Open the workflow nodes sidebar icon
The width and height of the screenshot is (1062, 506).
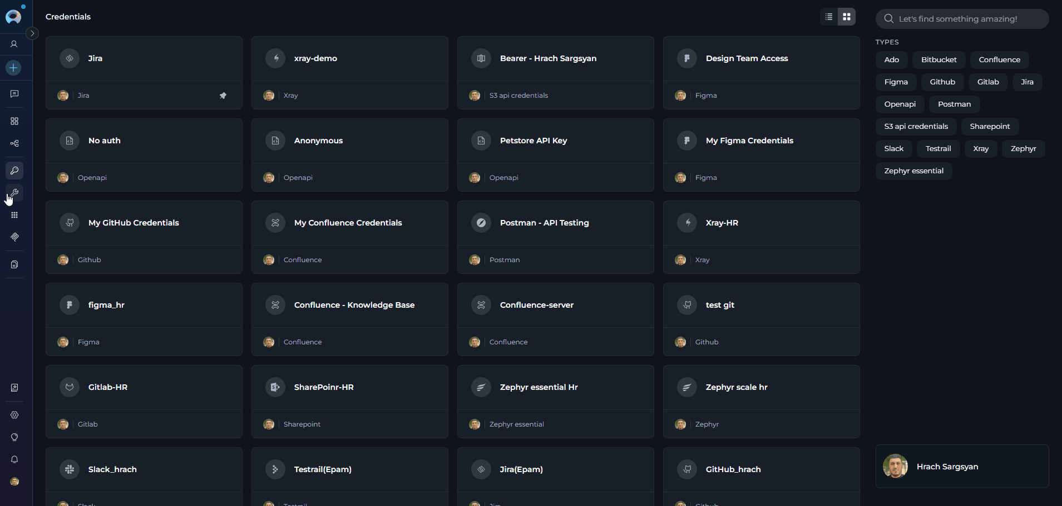(14, 143)
